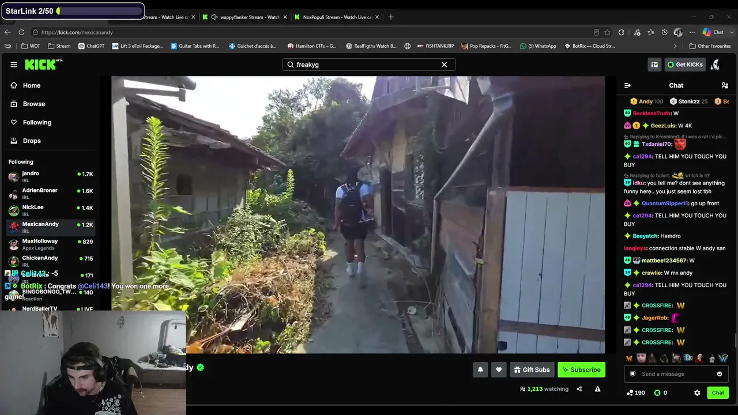Follow the channel with heart button

(499, 370)
